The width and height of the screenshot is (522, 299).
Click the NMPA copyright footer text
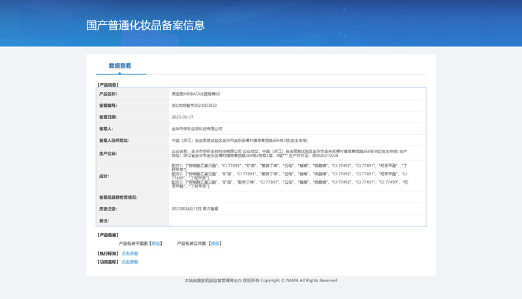pos(261,280)
